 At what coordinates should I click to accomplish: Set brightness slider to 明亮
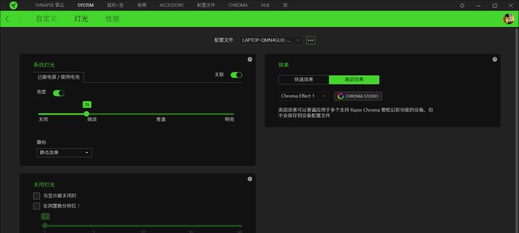229,119
